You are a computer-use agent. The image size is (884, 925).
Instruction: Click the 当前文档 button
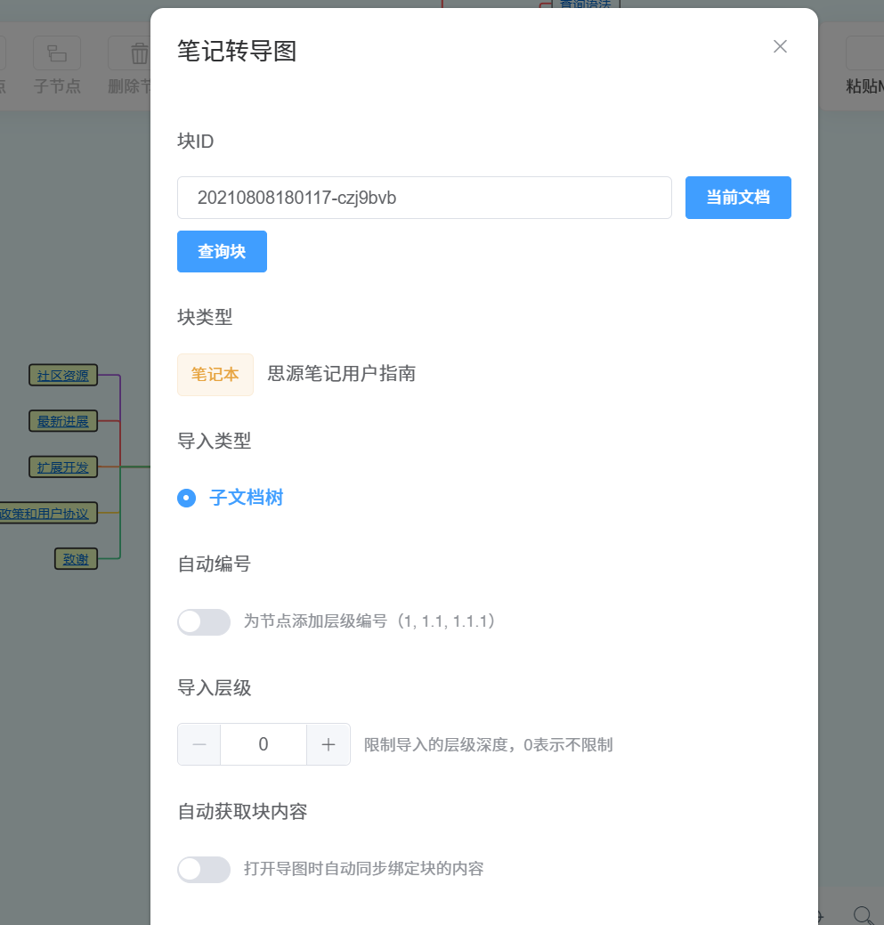point(738,198)
